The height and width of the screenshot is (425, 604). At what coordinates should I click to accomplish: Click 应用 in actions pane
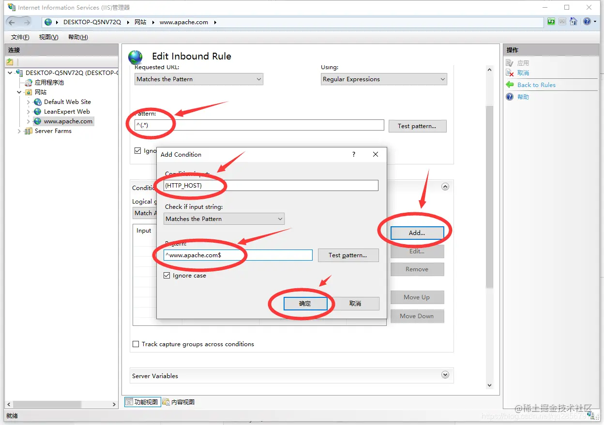[x=523, y=63]
